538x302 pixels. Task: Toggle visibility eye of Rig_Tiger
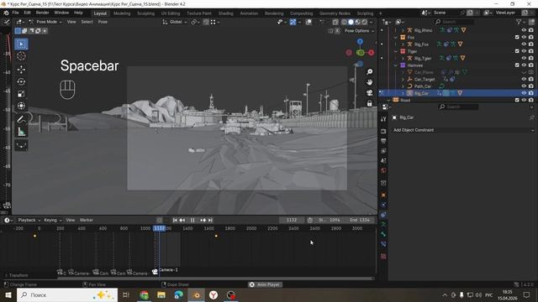524,58
